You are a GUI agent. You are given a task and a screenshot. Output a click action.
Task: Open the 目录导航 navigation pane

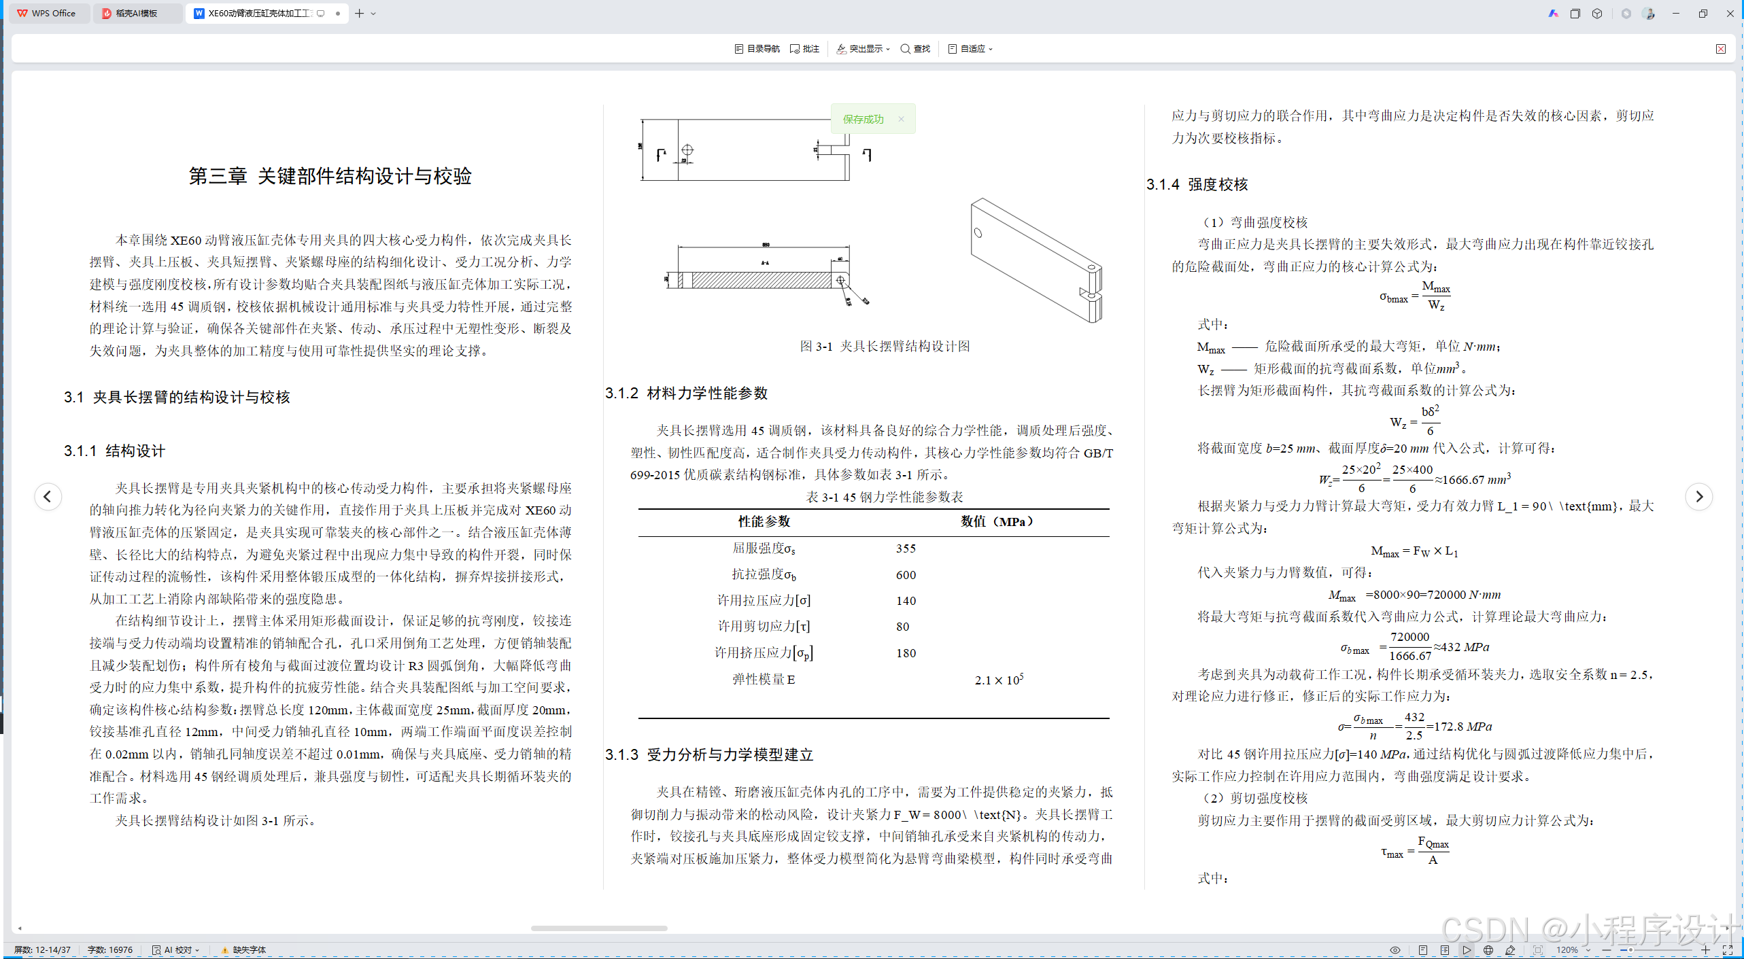pos(757,49)
